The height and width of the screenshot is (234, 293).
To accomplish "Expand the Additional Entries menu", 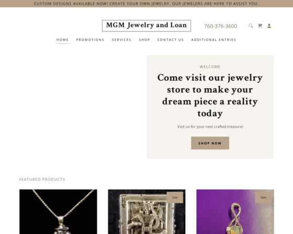I will [x=213, y=40].
